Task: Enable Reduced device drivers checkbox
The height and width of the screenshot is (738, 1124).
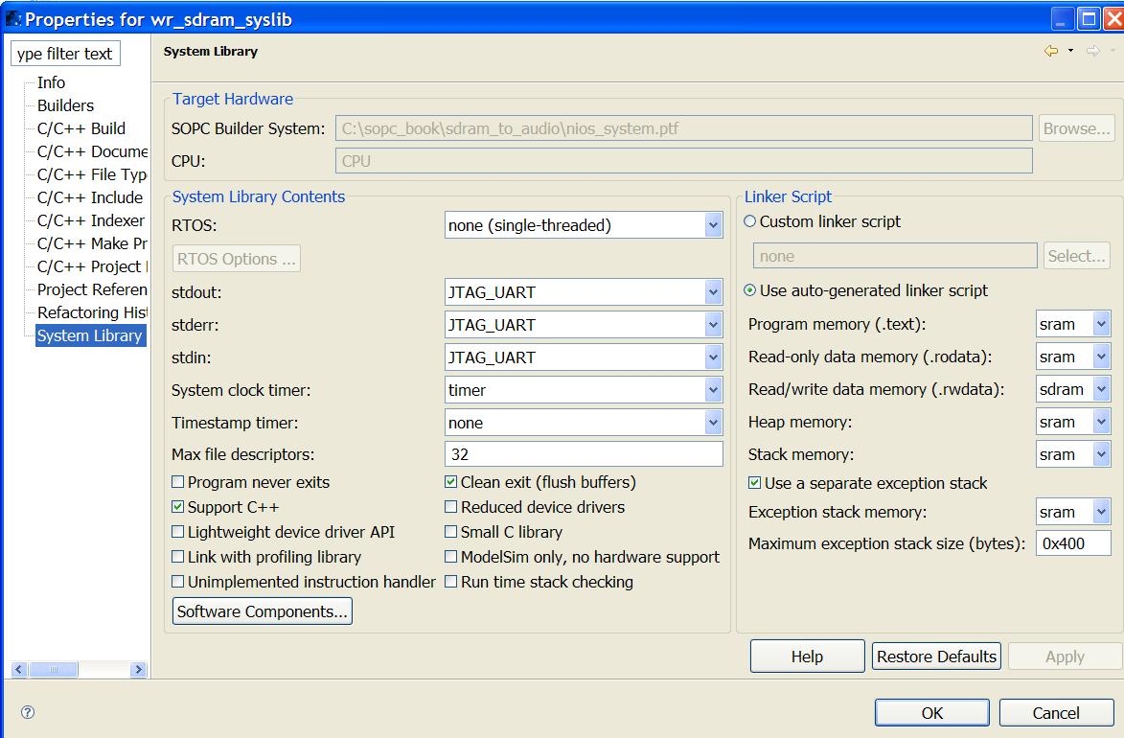Action: coord(451,507)
